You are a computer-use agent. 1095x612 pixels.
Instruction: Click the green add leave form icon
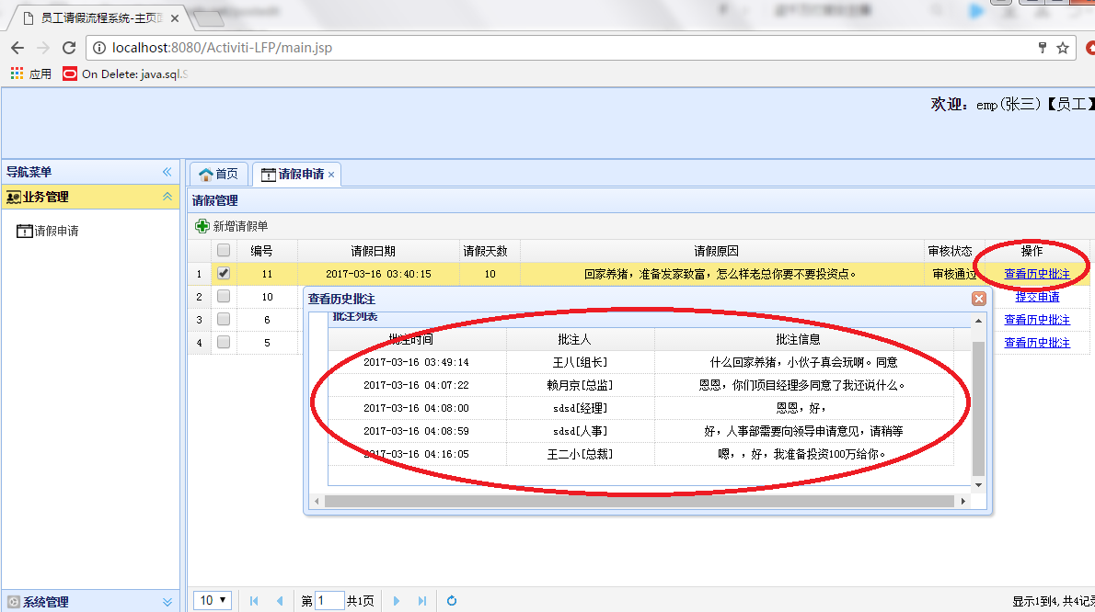pos(202,226)
